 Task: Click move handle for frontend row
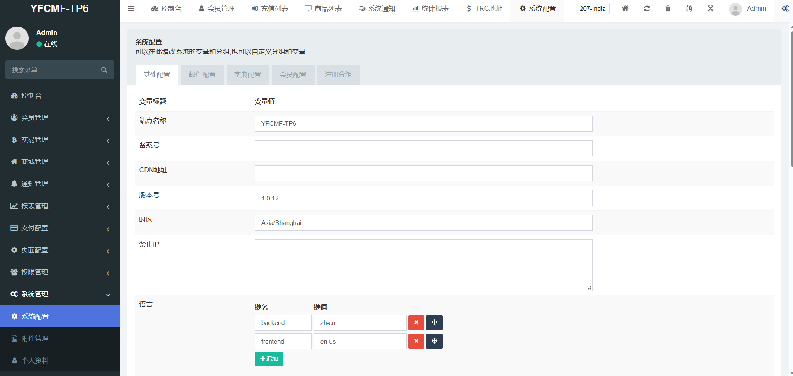pyautogui.click(x=434, y=341)
